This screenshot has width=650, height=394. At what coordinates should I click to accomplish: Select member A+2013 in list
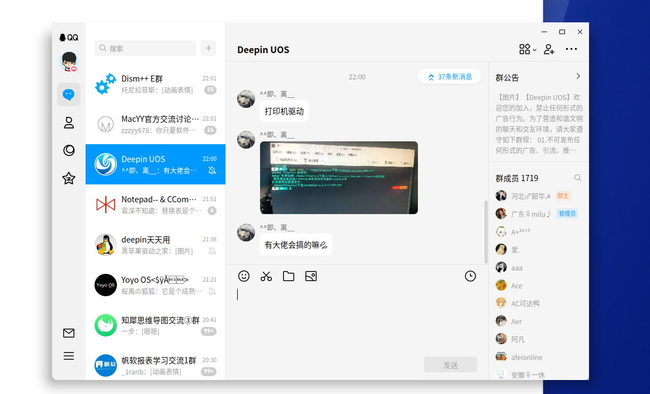539,231
